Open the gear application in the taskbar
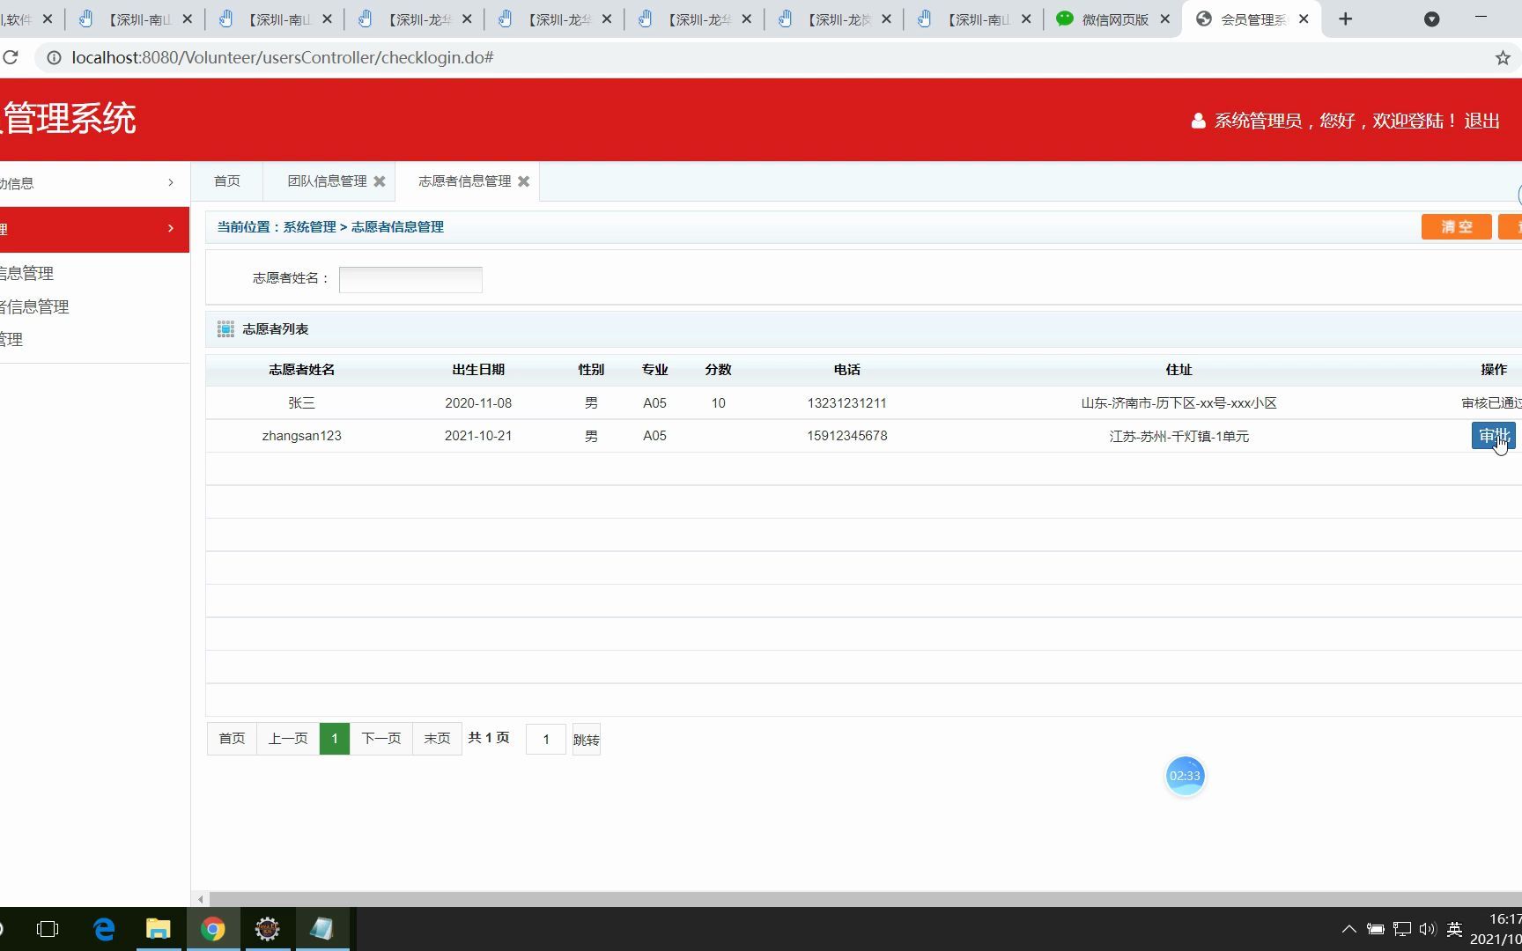Viewport: 1522px width, 951px height. [267, 929]
